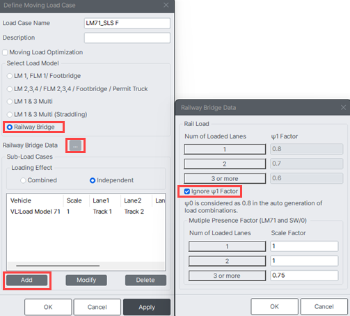Open Railway Bridge Data ellipsis button
350x316 pixels.
pos(75,145)
